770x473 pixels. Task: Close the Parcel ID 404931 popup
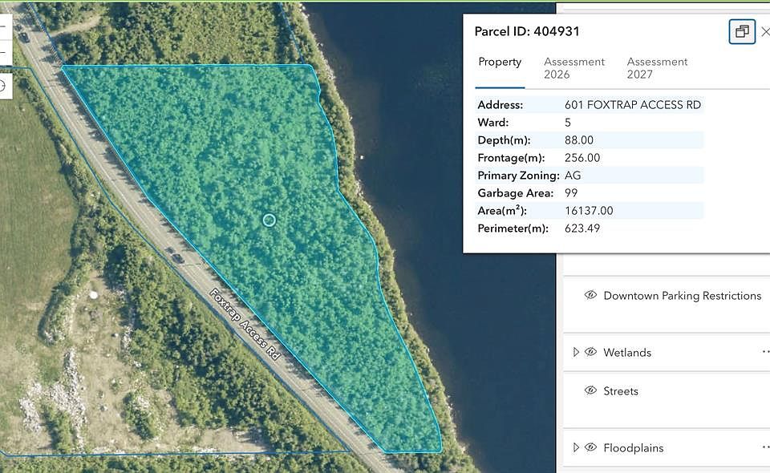765,32
